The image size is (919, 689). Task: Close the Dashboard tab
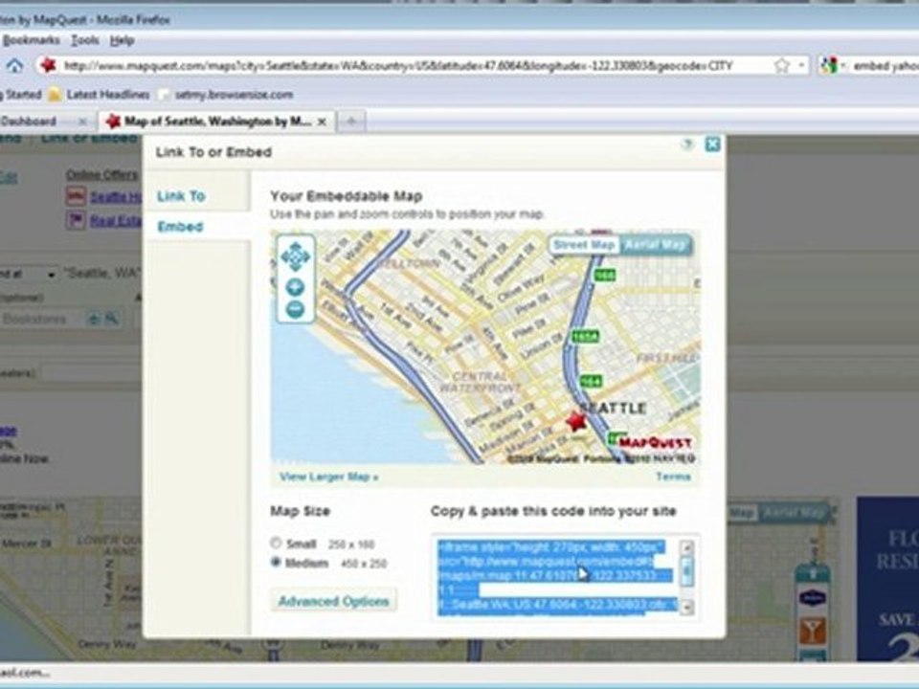82,122
